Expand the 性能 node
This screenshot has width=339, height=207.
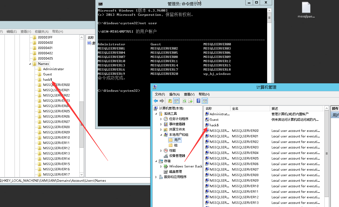(161, 151)
